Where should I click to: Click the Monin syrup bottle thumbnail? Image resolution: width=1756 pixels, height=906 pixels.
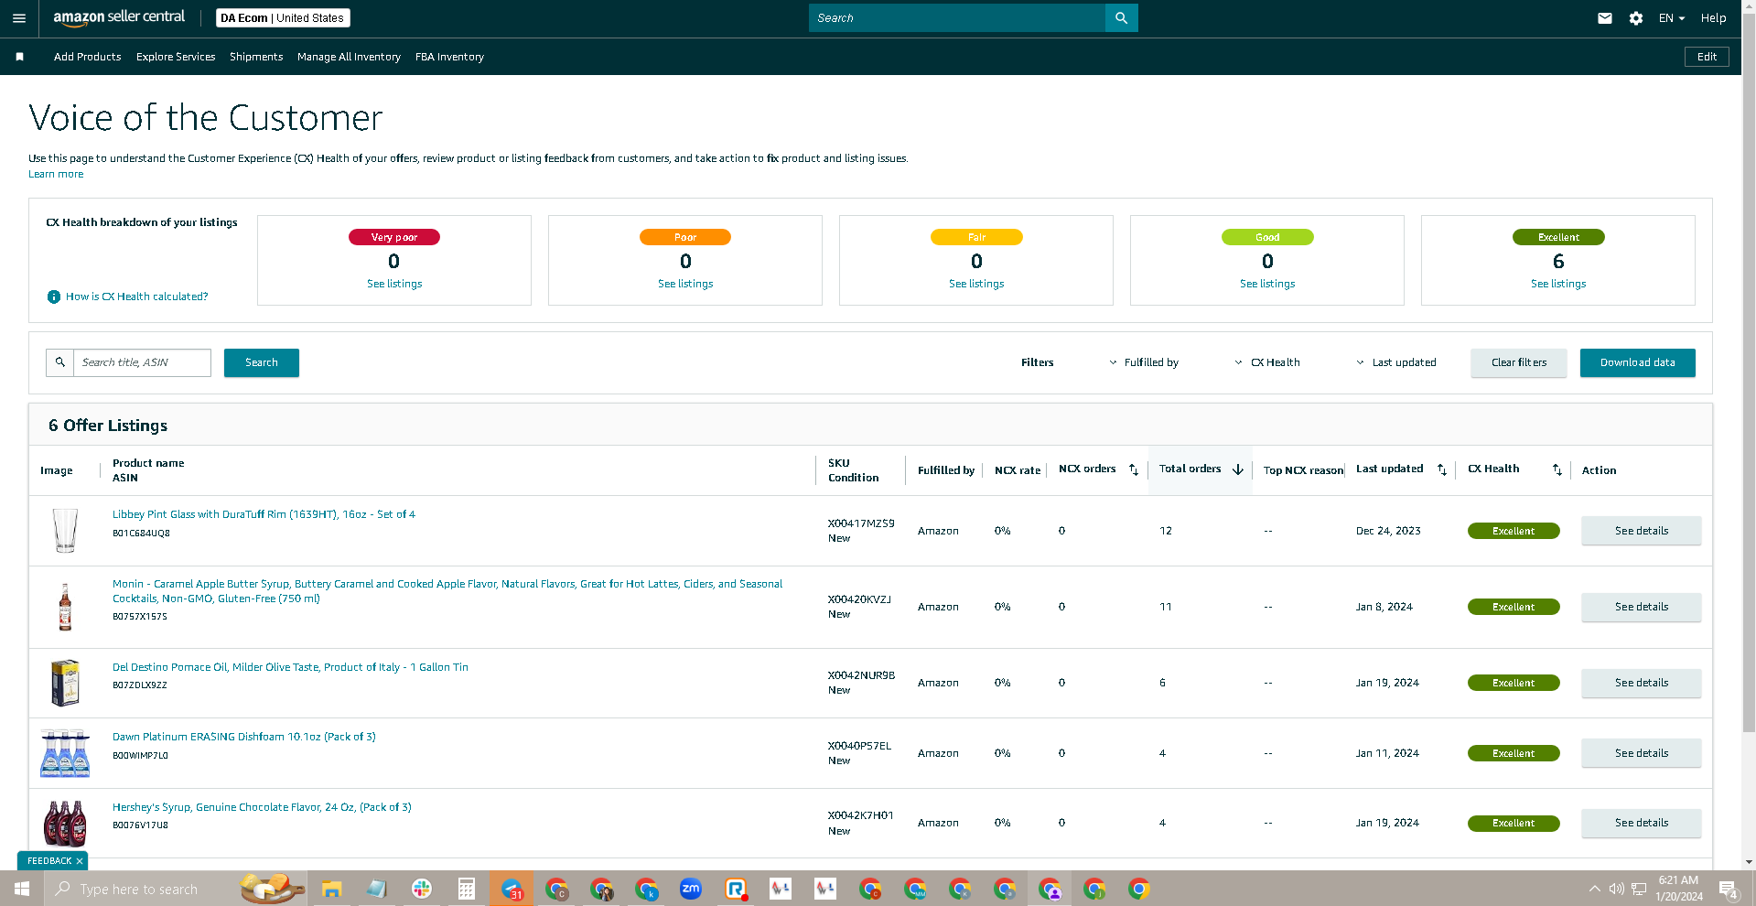pyautogui.click(x=65, y=607)
